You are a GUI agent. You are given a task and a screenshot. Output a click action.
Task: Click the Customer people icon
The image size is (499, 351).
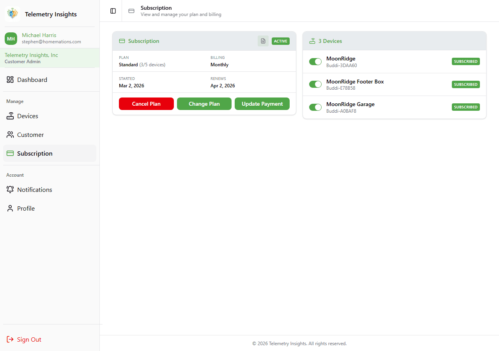click(10, 135)
